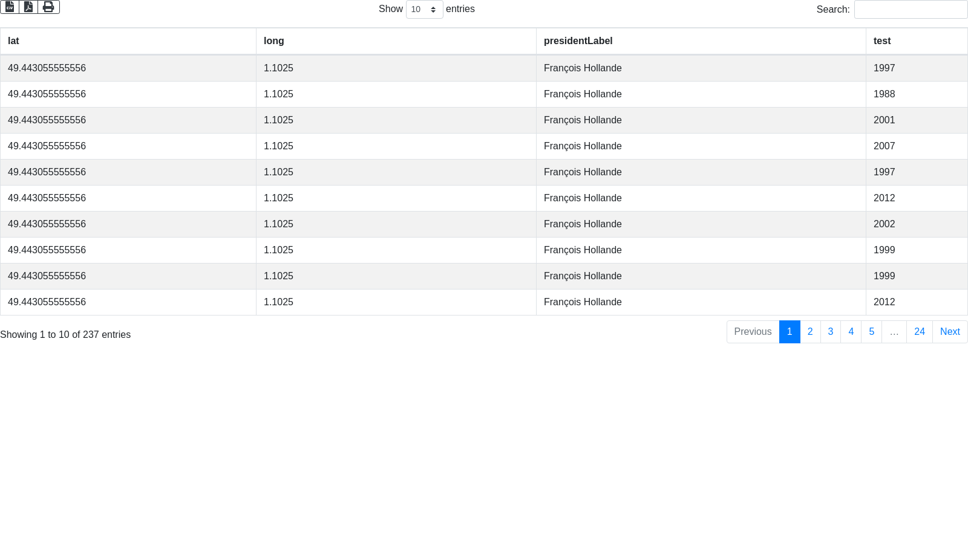Open page 5 of the table
968x544 pixels.
pyautogui.click(x=872, y=332)
